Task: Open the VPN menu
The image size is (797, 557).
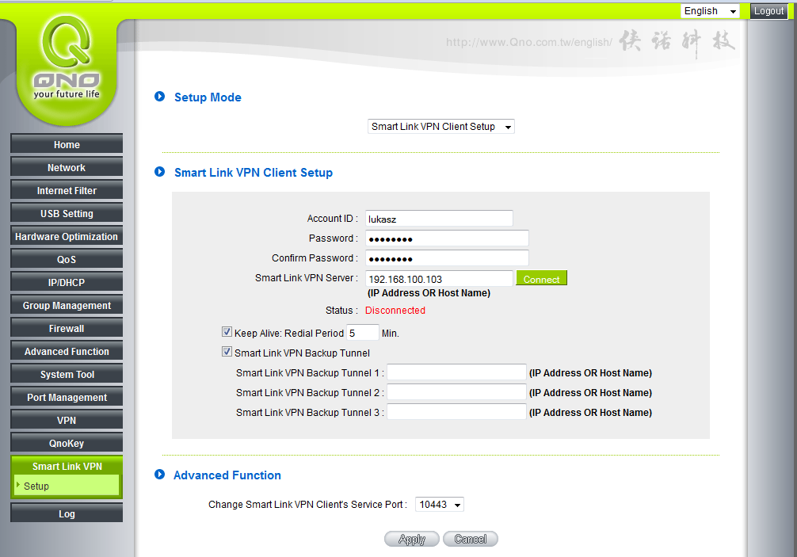Action: [x=67, y=420]
